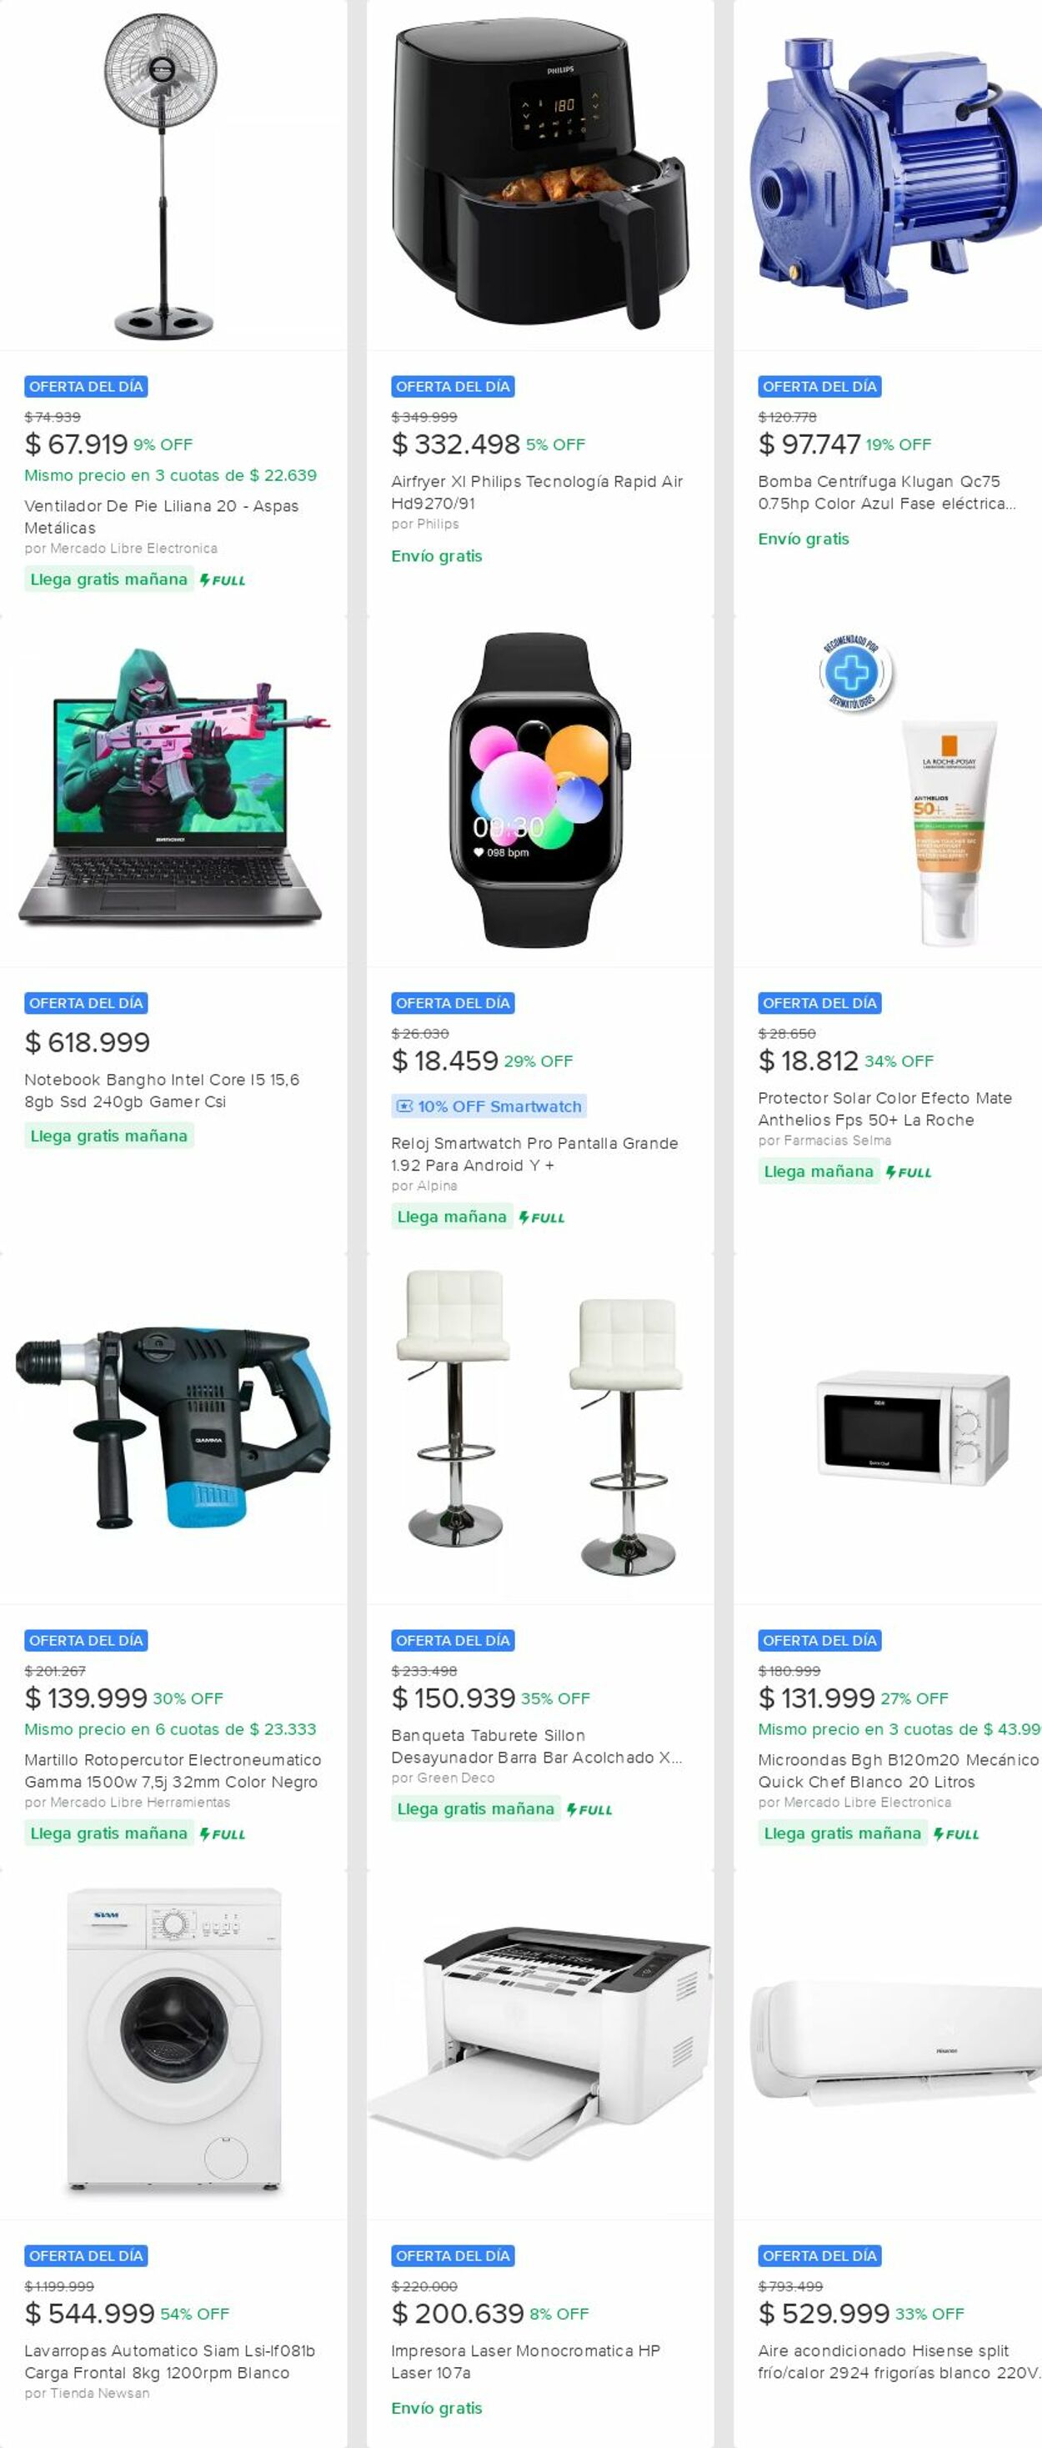Open Lavarropas Automatico Siam title link
1042x2448 pixels.
click(170, 2361)
